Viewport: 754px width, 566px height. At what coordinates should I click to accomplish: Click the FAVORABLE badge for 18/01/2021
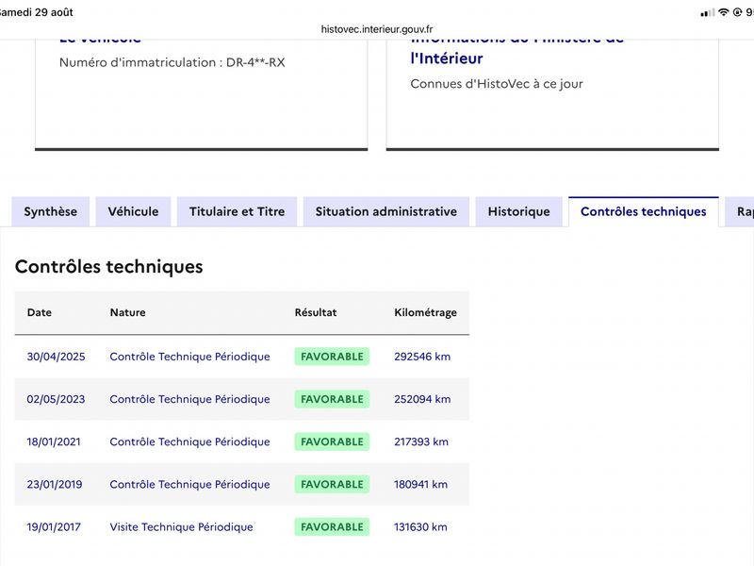pyautogui.click(x=332, y=441)
